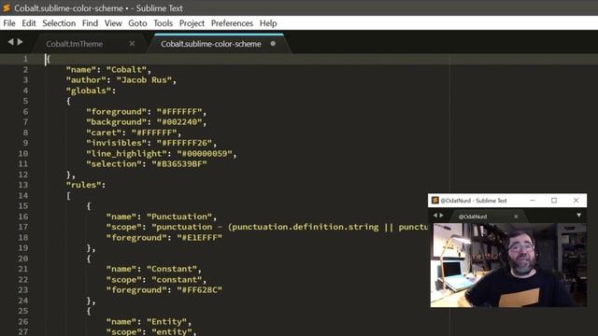The height and width of the screenshot is (336, 598).
Task: Click the "Entity" name value
Action: 166,321
